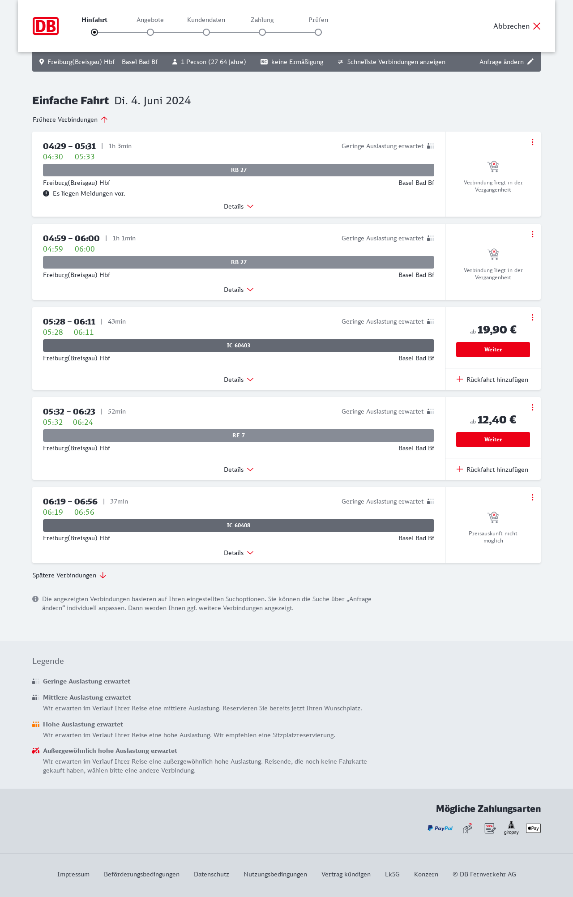Expand Details for the 05:32 RE 7 connection
Screen dimensions: 573x897
pyautogui.click(x=239, y=470)
